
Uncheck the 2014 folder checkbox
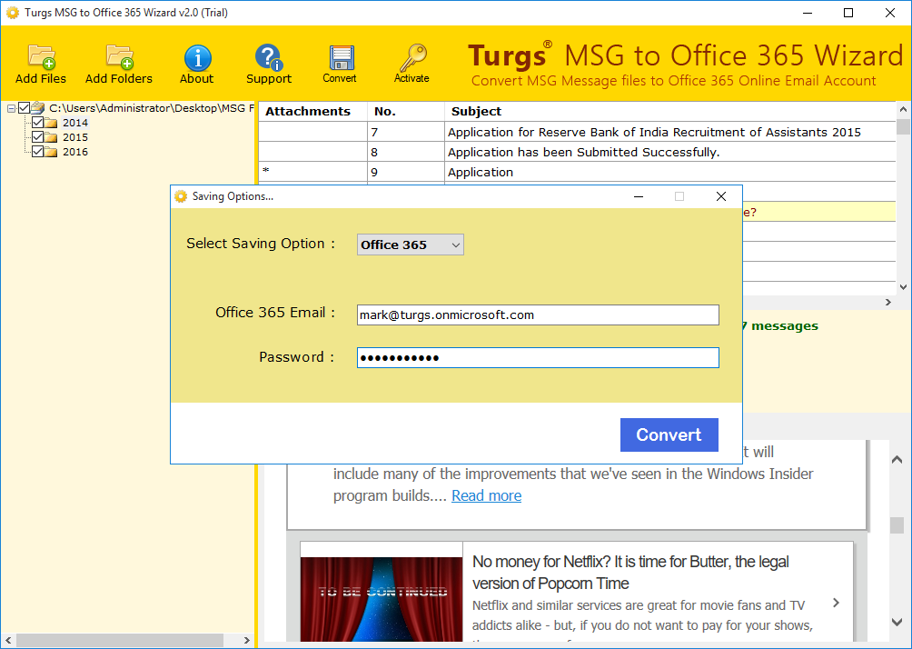pos(38,122)
